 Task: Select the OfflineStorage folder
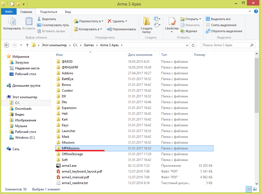134,154
